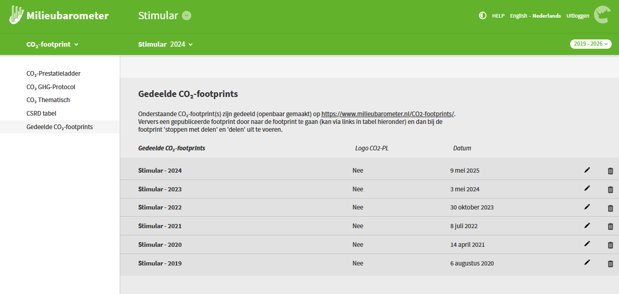Delete the Stimular - 2021 shared footprint

tap(610, 227)
